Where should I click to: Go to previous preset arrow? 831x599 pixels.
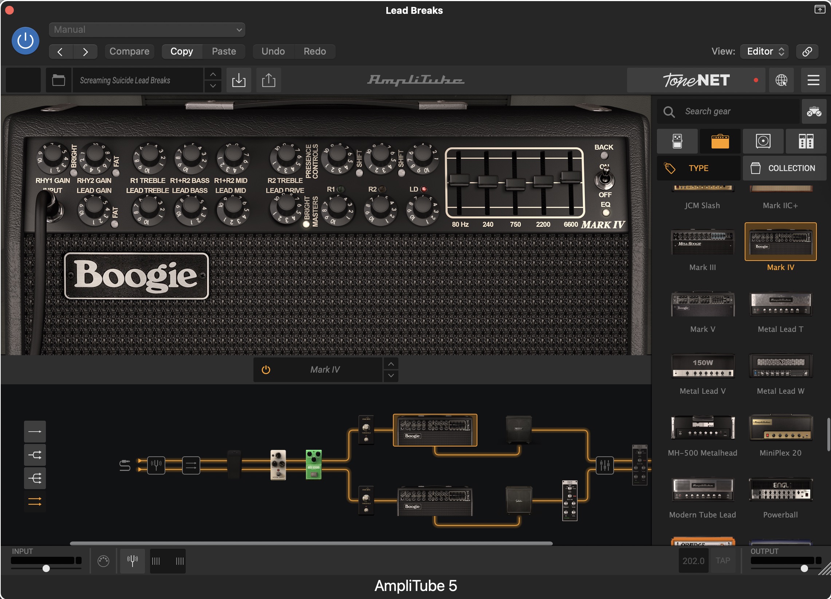click(60, 52)
